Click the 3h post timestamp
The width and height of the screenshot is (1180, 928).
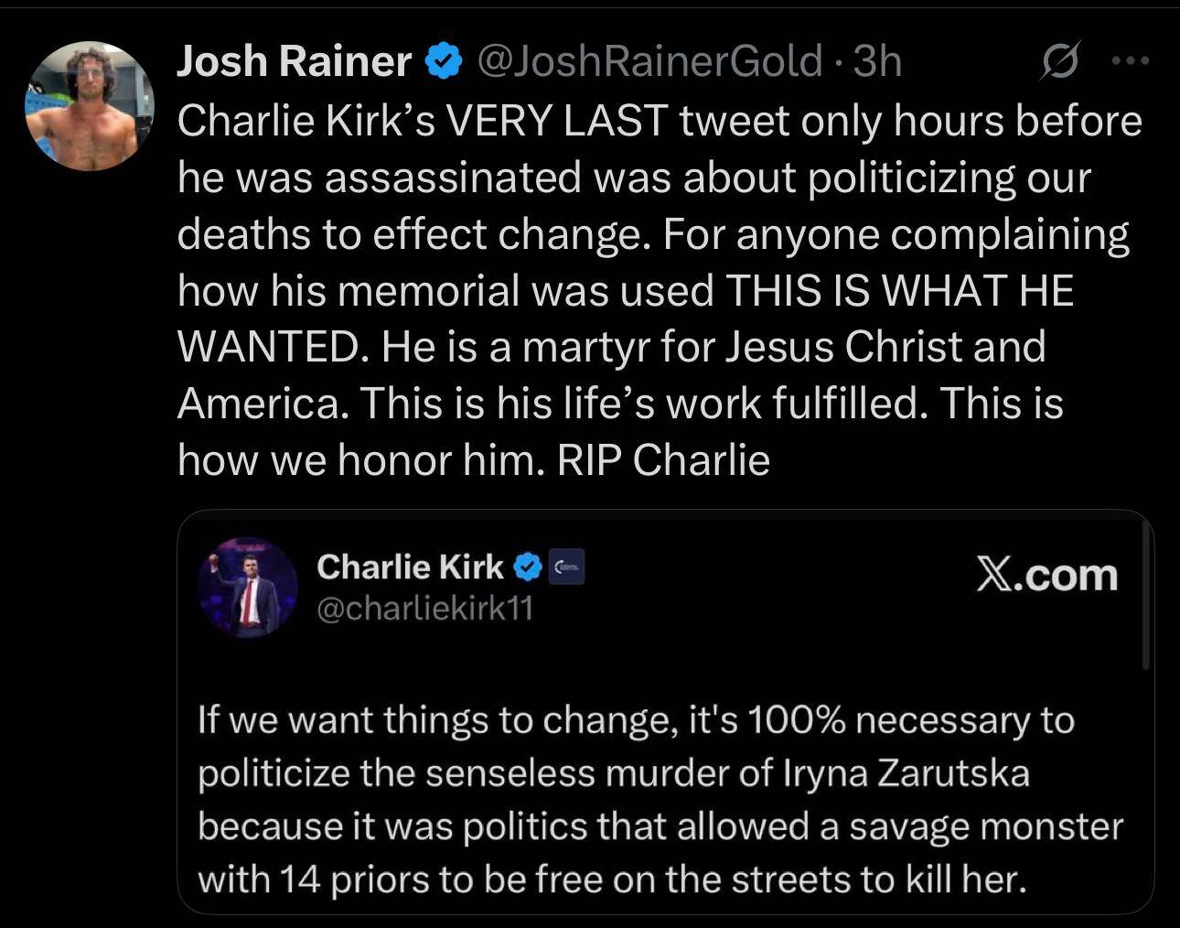tap(877, 62)
